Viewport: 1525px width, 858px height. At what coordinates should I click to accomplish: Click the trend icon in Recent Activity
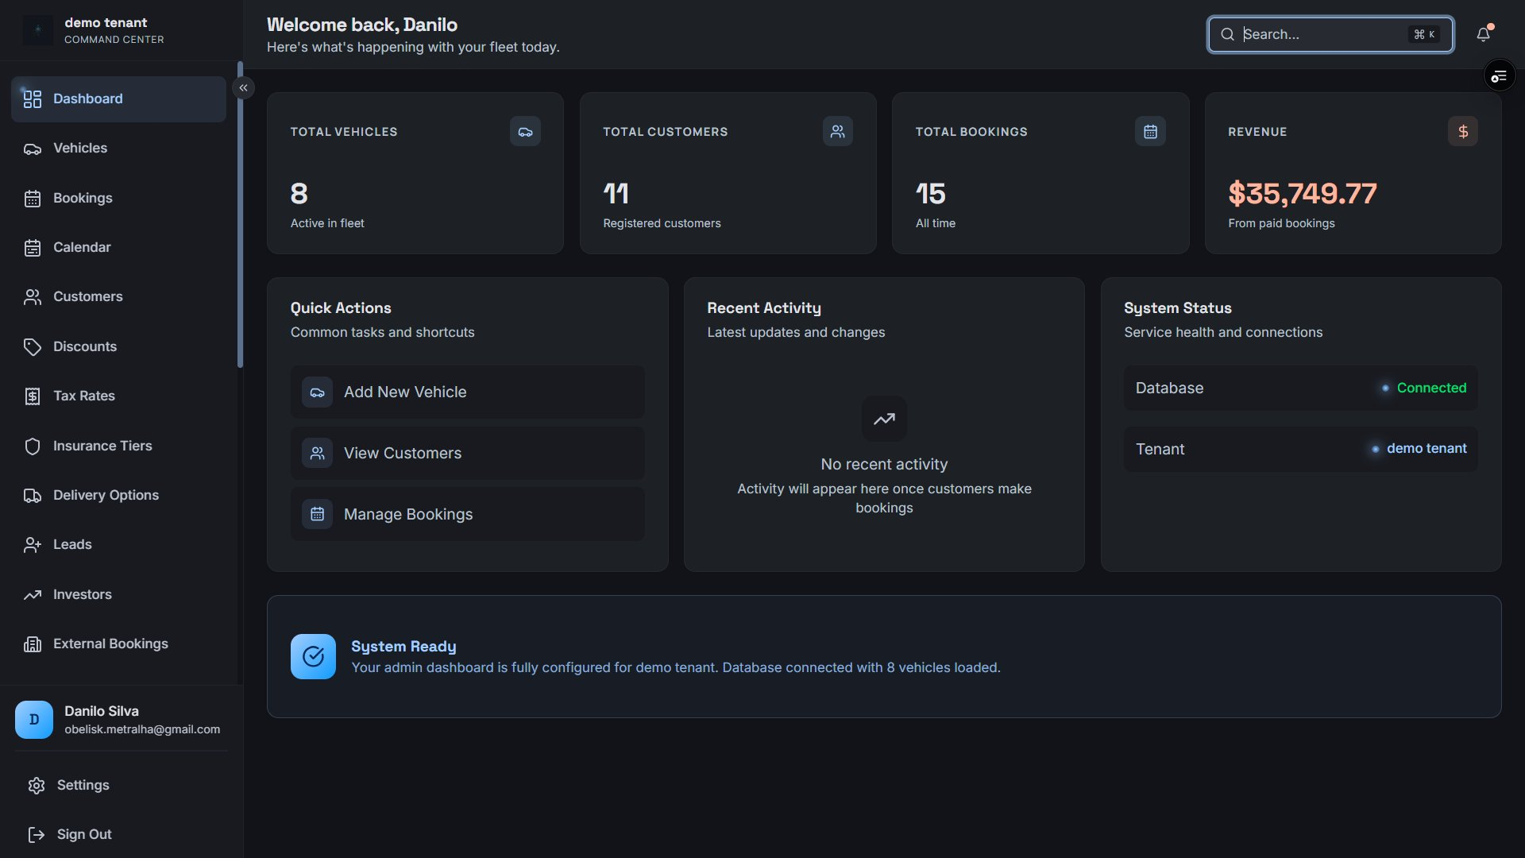pos(884,419)
